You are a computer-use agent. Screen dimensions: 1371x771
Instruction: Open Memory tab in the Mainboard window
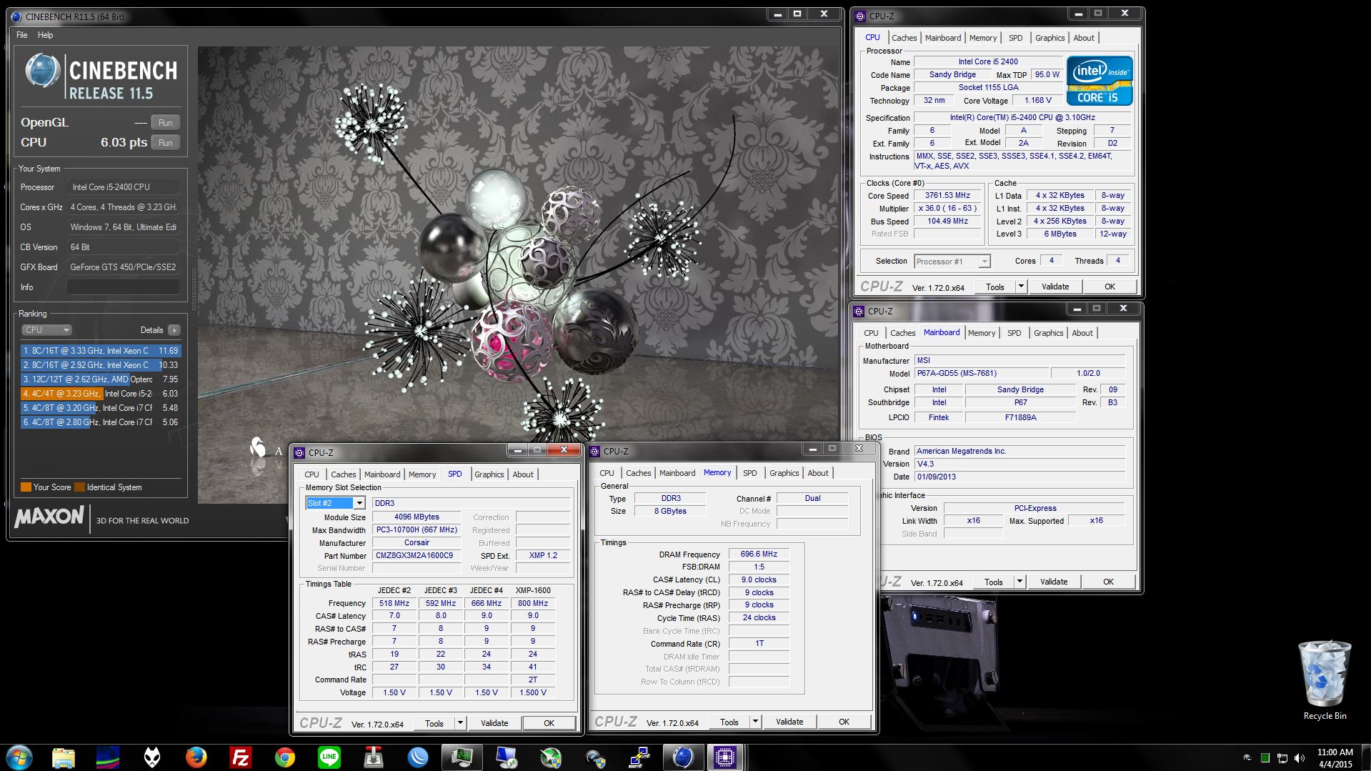click(982, 333)
